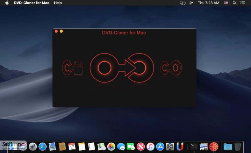251x153 pixels.
Task: Open the Apple menu
Action: 7,3
